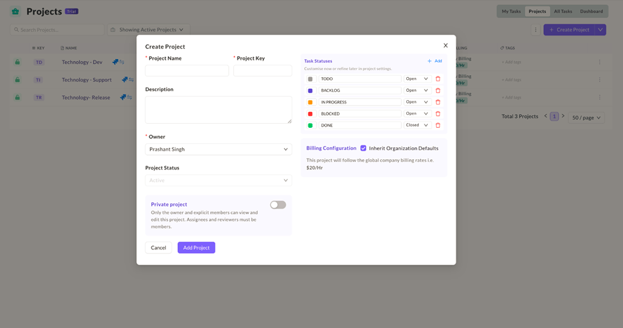Switch to Projects tab
The image size is (623, 328).
[x=537, y=11]
